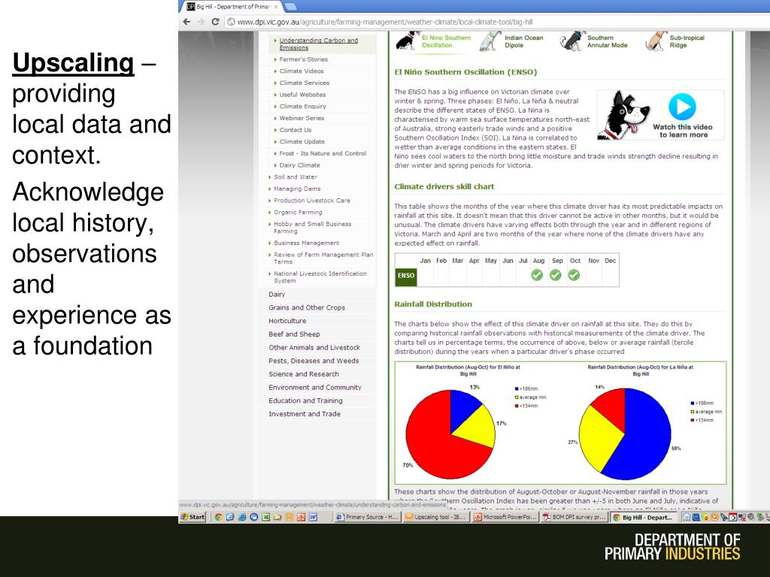The height and width of the screenshot is (577, 770).
Task: Open a new browser tab
Action: coord(290,6)
